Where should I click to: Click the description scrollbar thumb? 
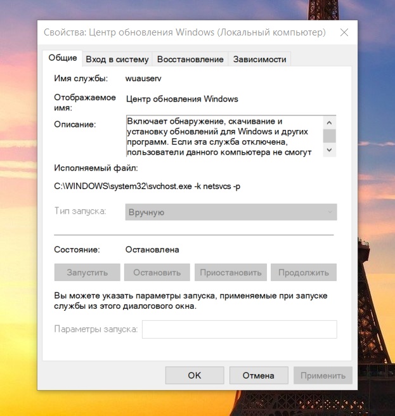point(329,136)
